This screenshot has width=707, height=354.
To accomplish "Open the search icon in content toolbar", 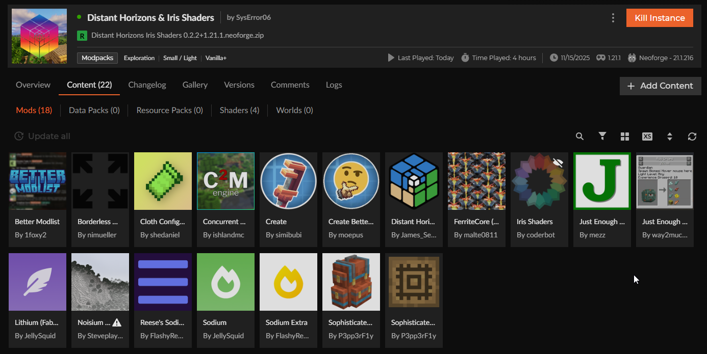I will coord(579,137).
